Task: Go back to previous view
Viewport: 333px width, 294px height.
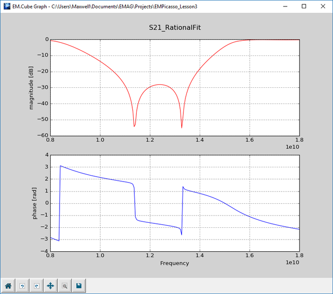Action: (x=22, y=286)
